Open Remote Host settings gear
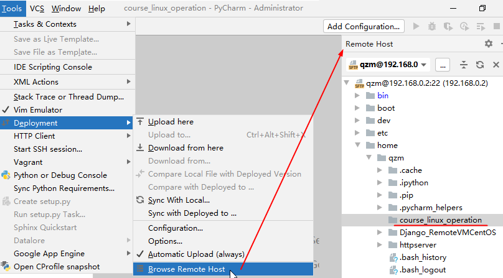The image size is (503, 278). pos(488,44)
